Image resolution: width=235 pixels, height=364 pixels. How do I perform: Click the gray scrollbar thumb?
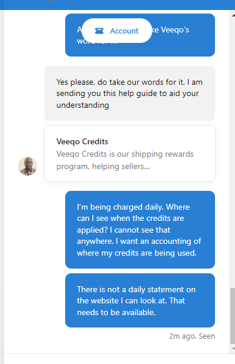233,316
